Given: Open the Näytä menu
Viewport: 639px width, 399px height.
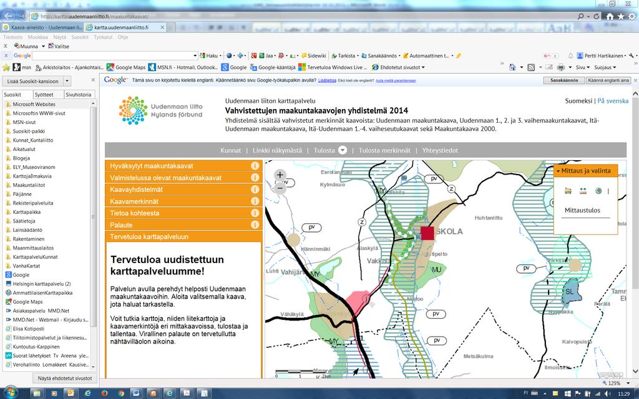Looking at the screenshot, I should coord(59,37).
